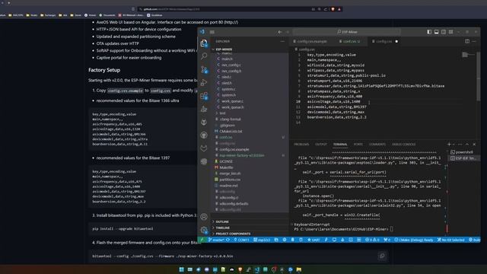Viewport: 487px width, 274px height.
Task: Select the COM11 serial port in status bar
Action: pos(242,240)
